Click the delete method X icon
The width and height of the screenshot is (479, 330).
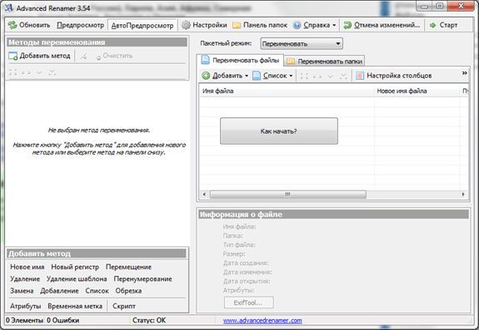point(83,57)
